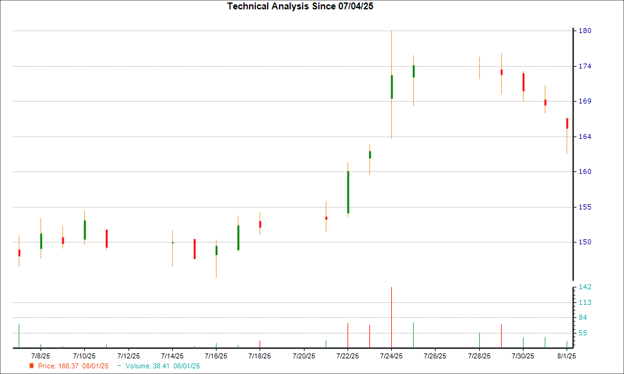Image resolution: width=624 pixels, height=374 pixels.
Task: Click the 7/22/25 date label
Action: [x=348, y=356]
